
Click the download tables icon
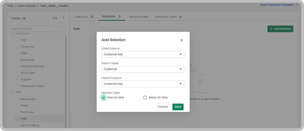pos(55,17)
